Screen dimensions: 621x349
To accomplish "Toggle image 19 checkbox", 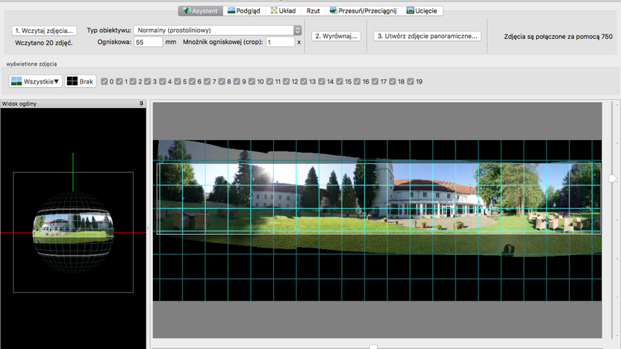I will click(x=411, y=81).
